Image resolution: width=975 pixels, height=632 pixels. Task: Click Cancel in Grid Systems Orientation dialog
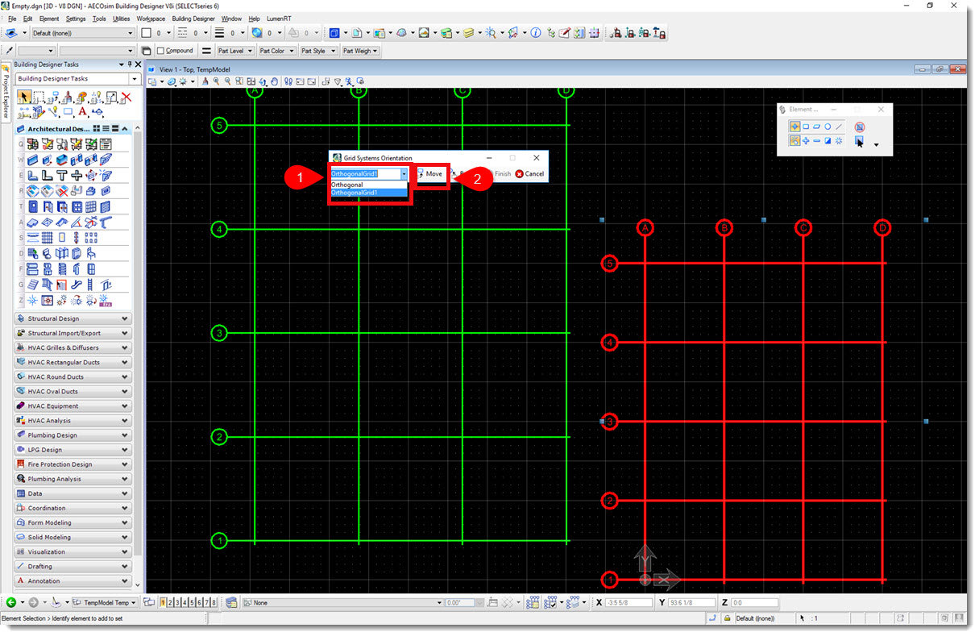(530, 173)
